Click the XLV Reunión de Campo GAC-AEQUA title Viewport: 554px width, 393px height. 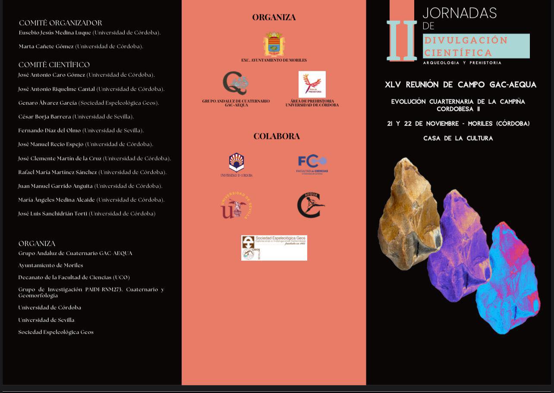point(460,85)
